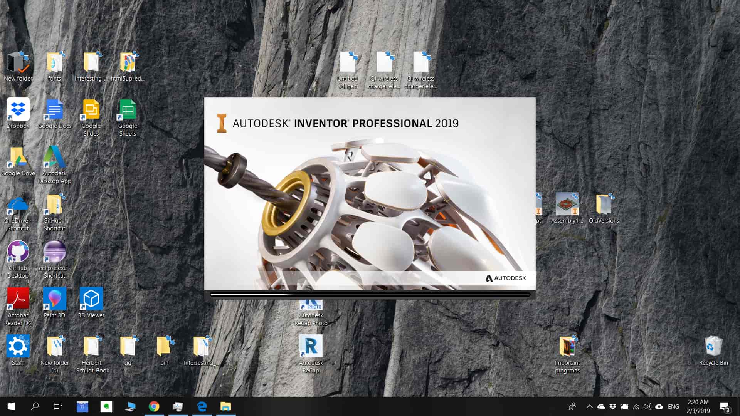Open File Explorer from the taskbar
This screenshot has height=416, width=740.
tap(225, 406)
